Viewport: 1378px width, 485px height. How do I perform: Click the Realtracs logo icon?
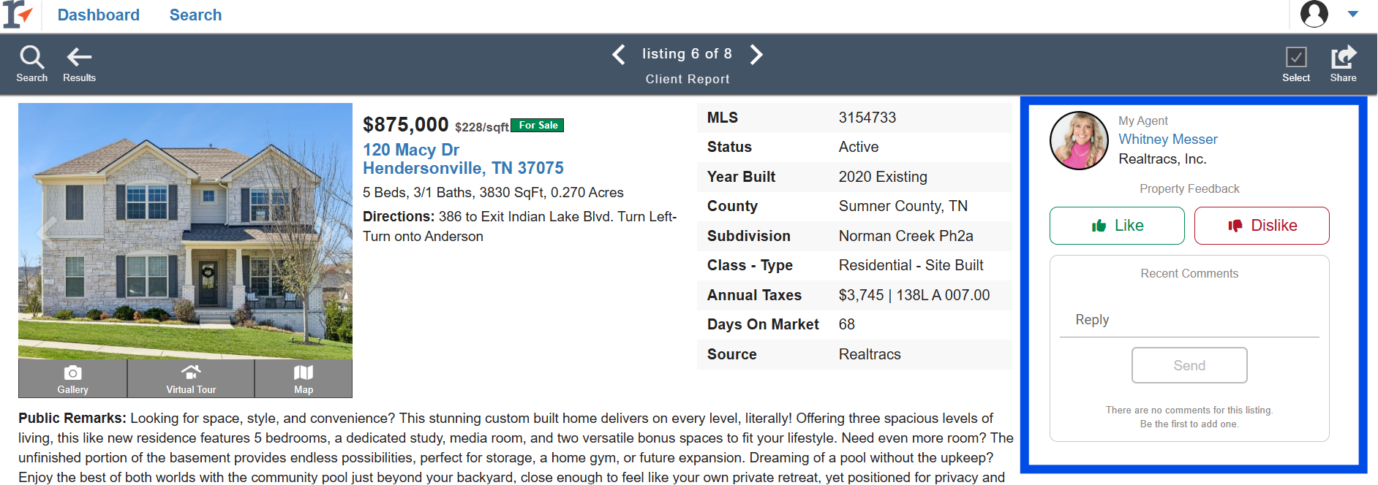pos(18,15)
